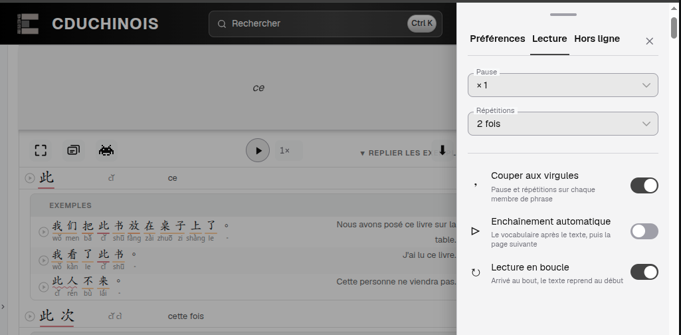
Task: Play audio for 此次 entry
Action: 29,316
